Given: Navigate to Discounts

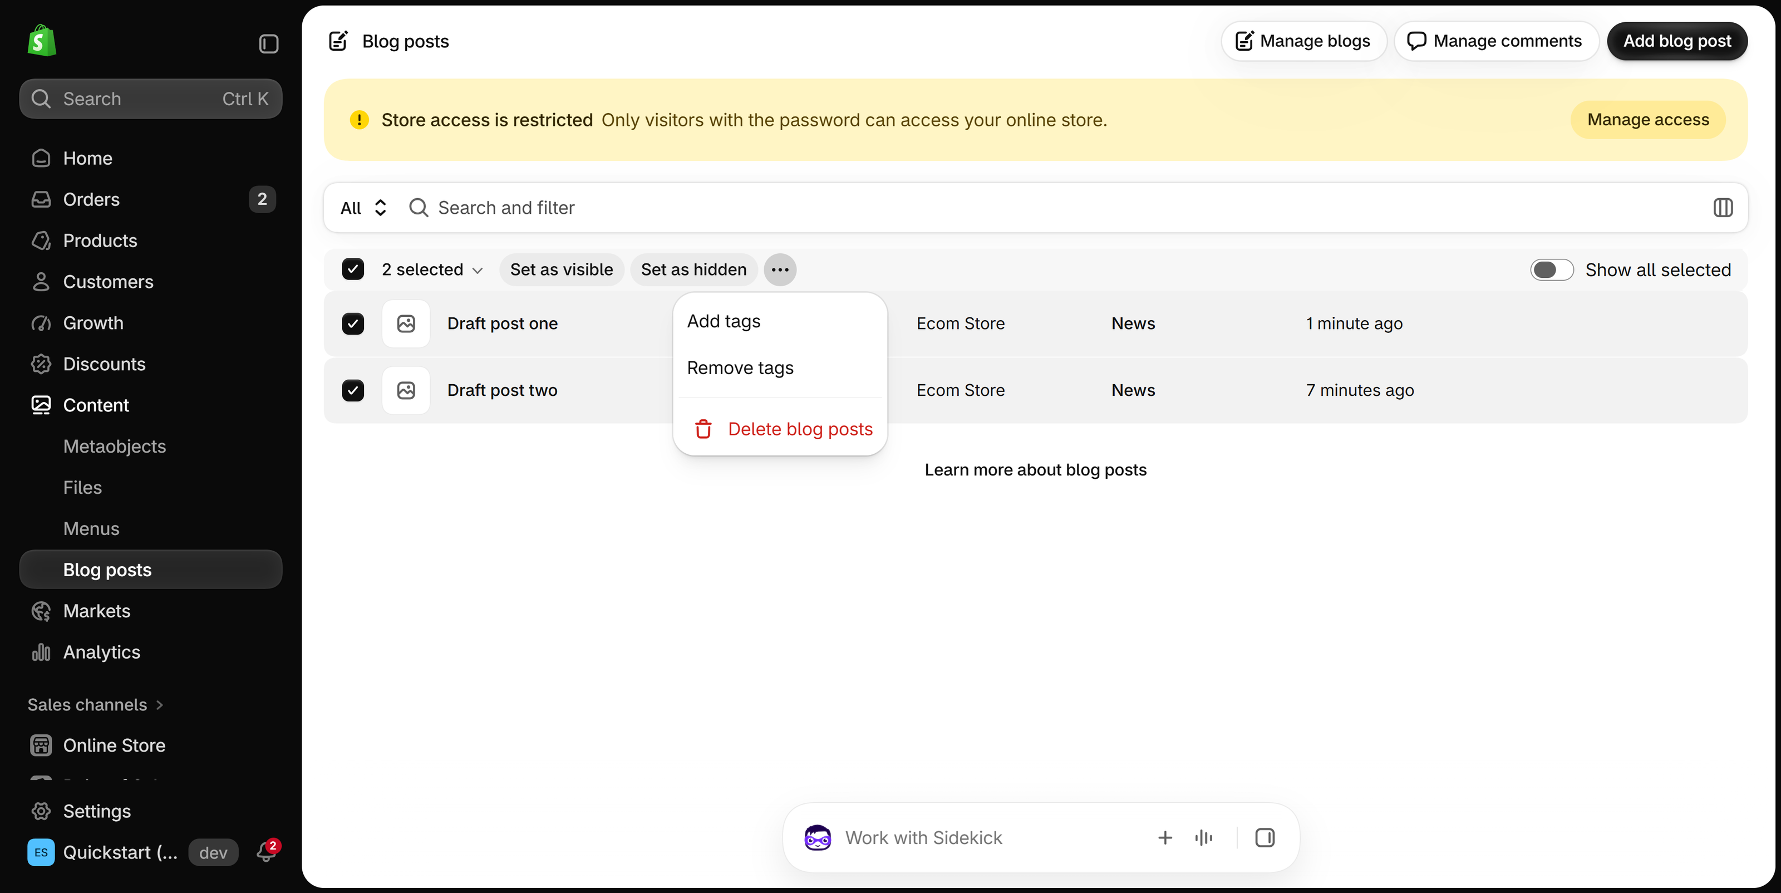Looking at the screenshot, I should tap(151, 364).
